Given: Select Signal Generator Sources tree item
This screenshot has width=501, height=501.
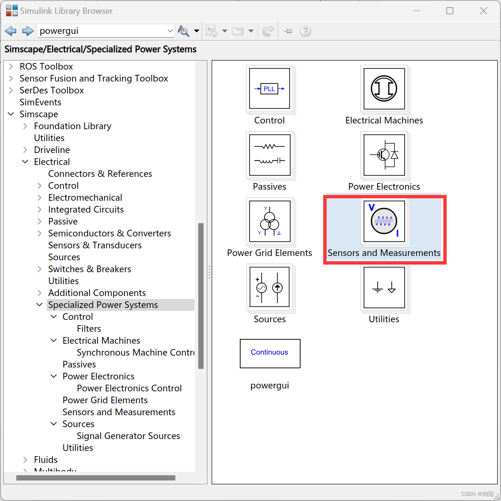Looking at the screenshot, I should [x=128, y=436].
